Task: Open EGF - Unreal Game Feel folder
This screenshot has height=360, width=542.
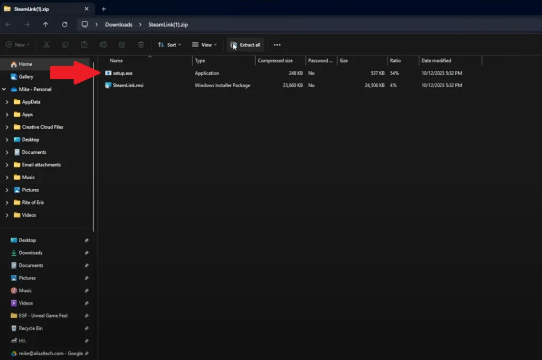Action: 43,316
